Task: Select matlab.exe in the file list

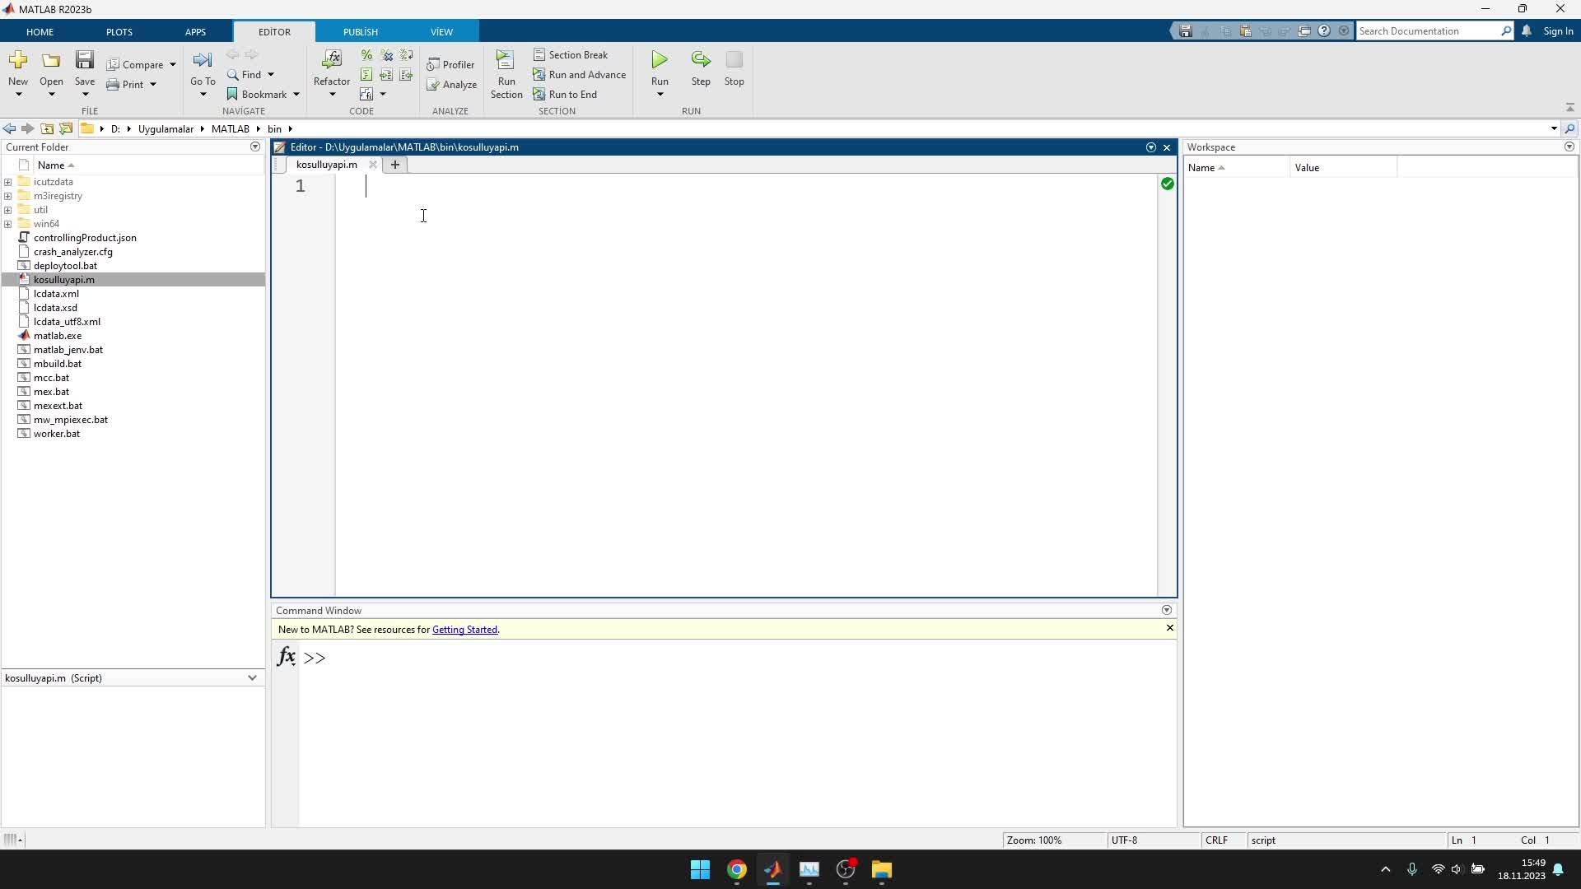Action: [x=58, y=336]
